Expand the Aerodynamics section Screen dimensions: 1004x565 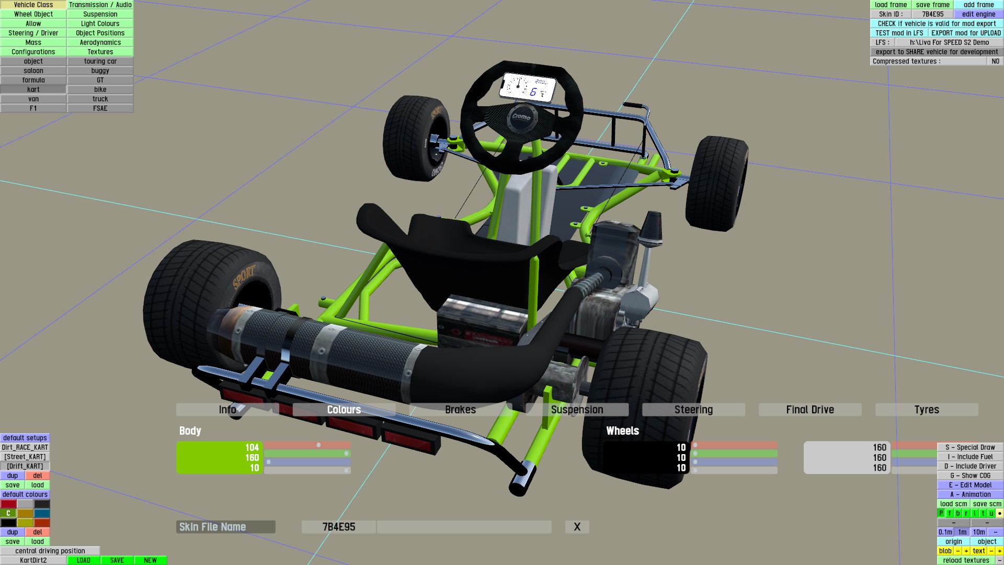pos(100,42)
